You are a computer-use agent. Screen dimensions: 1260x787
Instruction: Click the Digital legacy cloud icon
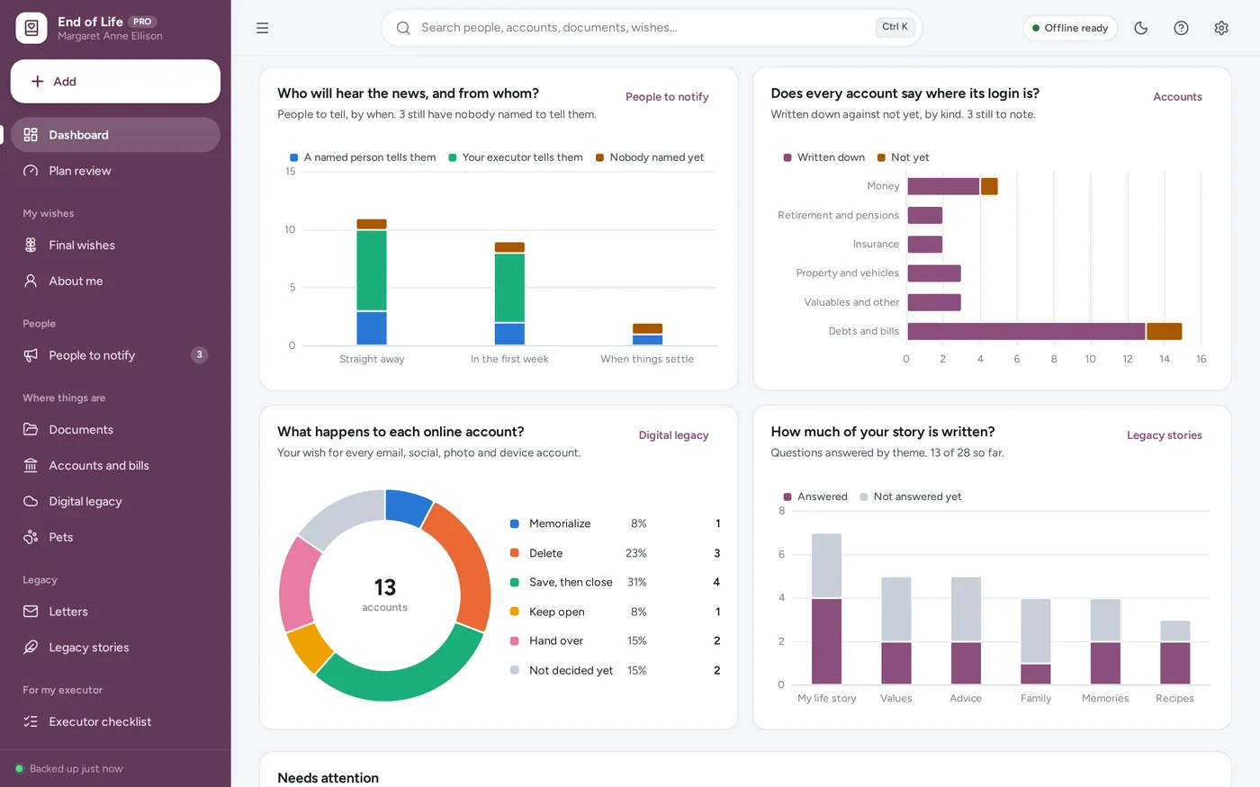click(31, 502)
